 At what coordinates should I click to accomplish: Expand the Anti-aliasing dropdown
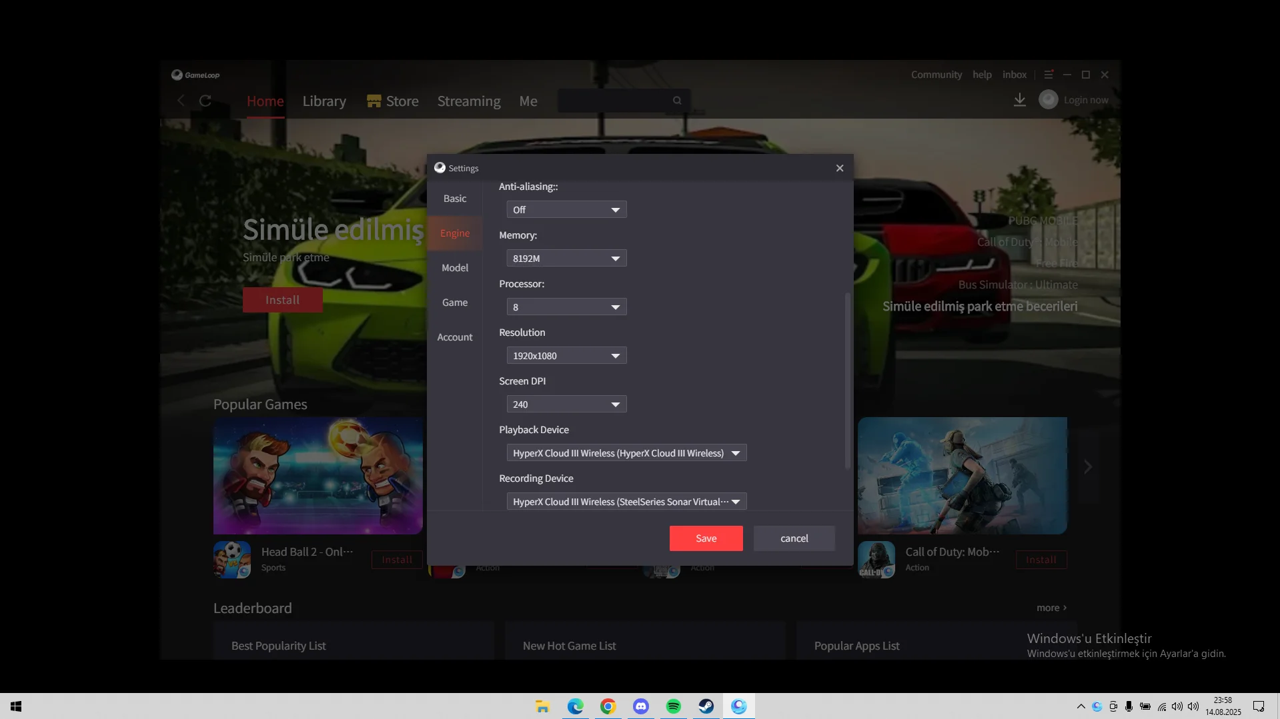pyautogui.click(x=566, y=210)
